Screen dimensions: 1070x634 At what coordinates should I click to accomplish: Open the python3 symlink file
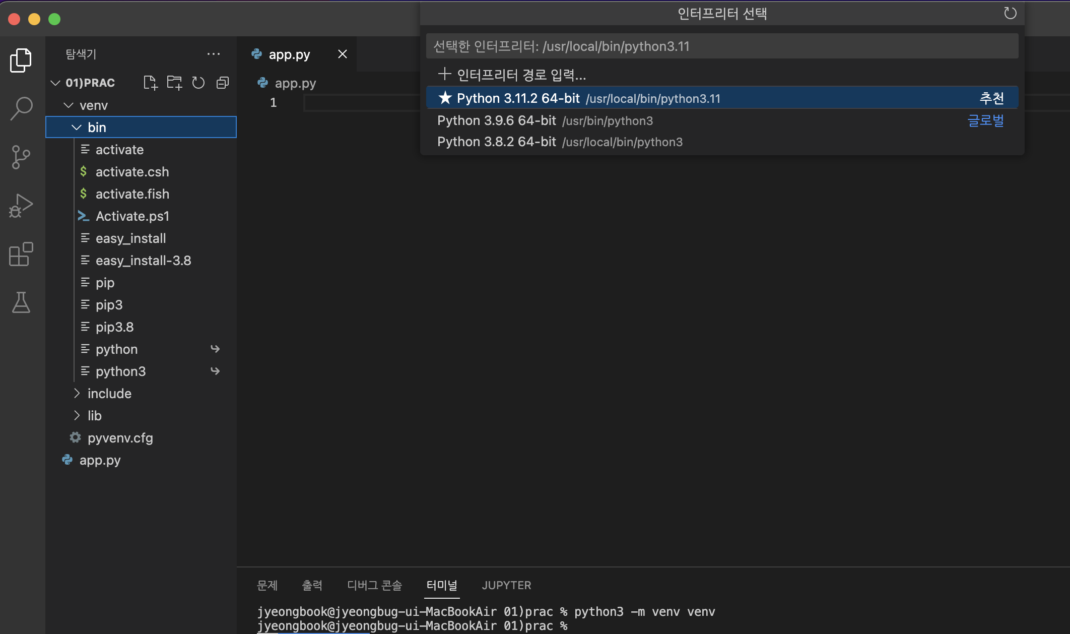141,371
